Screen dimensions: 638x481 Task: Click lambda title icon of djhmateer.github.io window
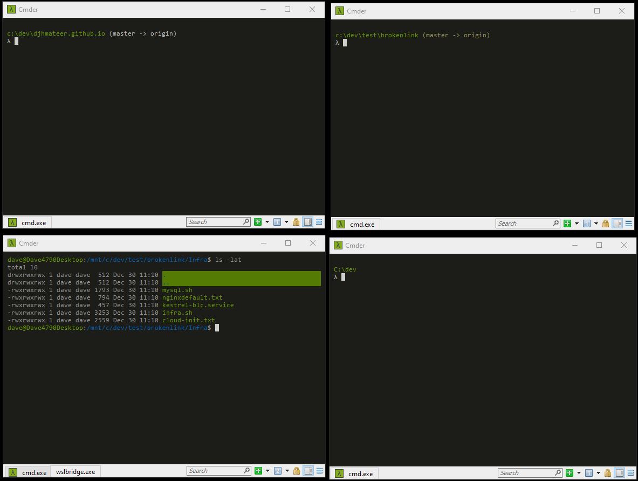(x=11, y=9)
